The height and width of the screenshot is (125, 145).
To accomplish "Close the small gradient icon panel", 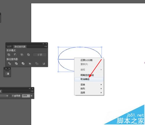I will click(x=9, y=68).
